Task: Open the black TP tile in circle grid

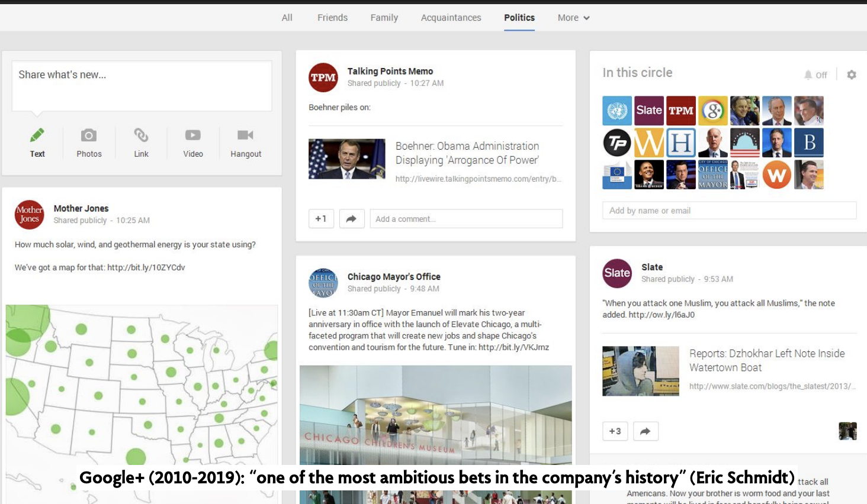Action: pyautogui.click(x=617, y=143)
